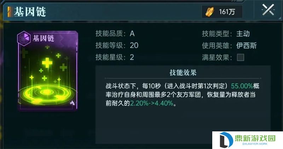283x149 pixels.
Task: Open the 基因链 skill card artwork
Action: tap(48, 70)
